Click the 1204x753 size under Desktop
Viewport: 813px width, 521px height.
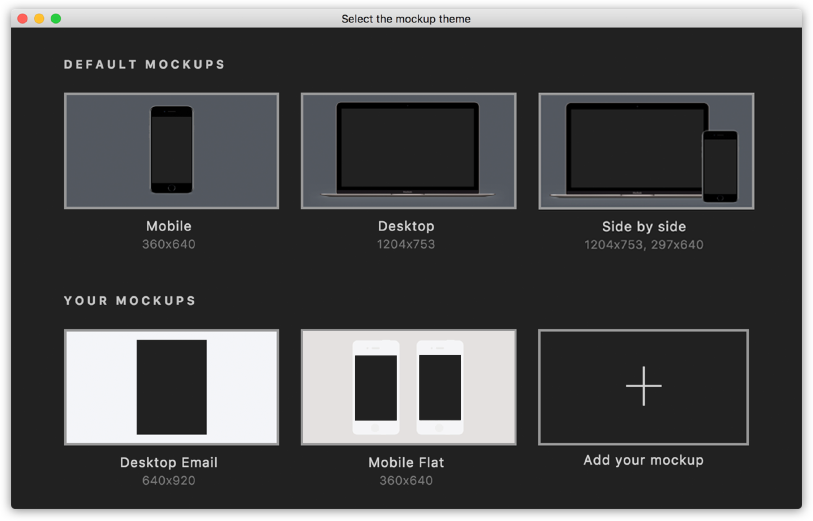pos(406,245)
